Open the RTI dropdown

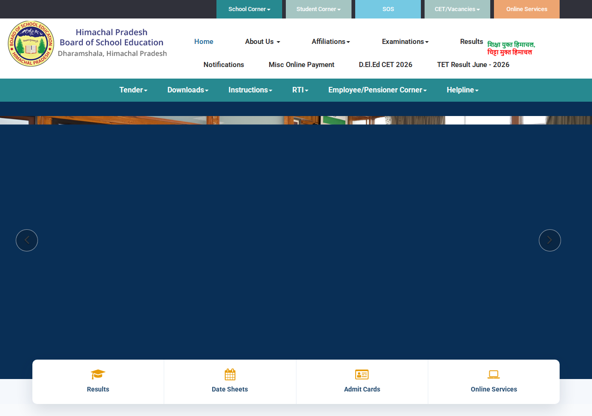tap(300, 90)
